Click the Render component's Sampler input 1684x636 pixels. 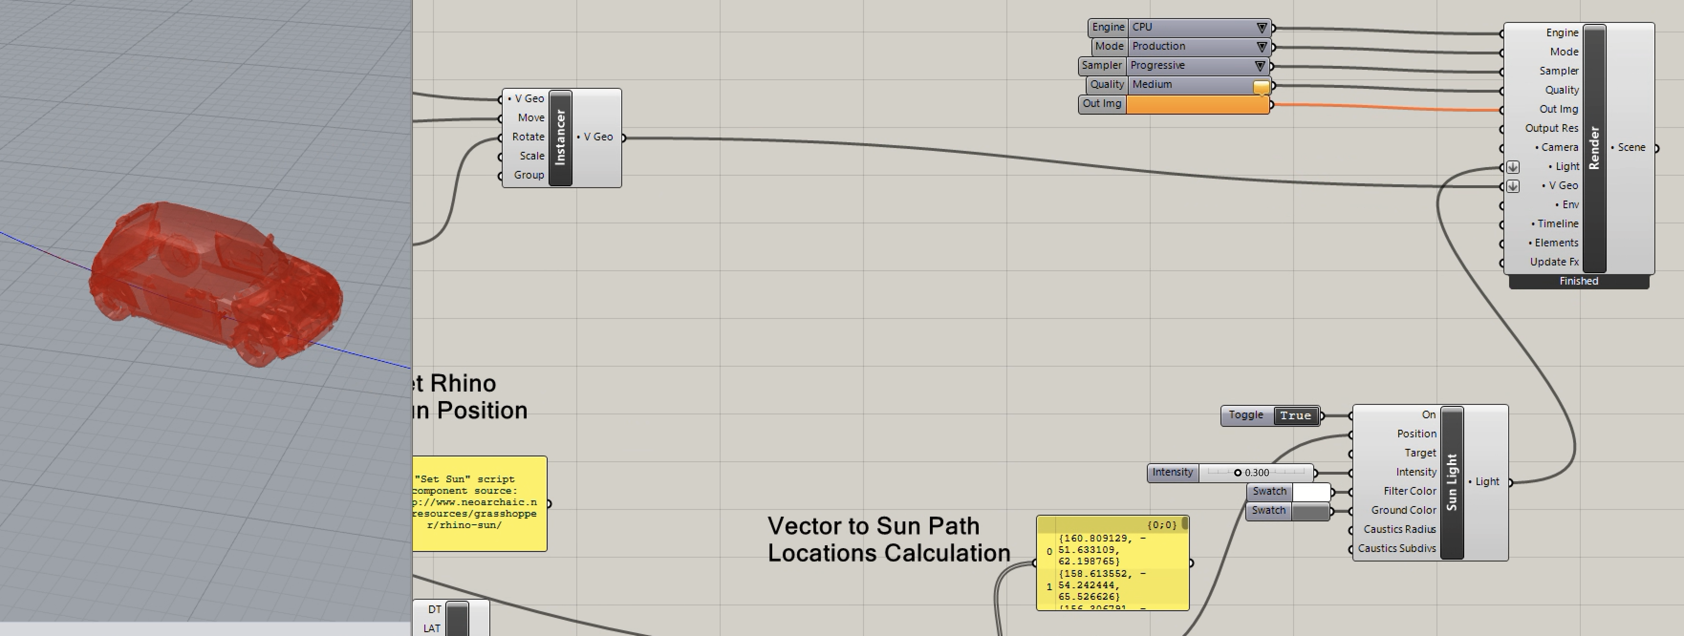[1558, 71]
